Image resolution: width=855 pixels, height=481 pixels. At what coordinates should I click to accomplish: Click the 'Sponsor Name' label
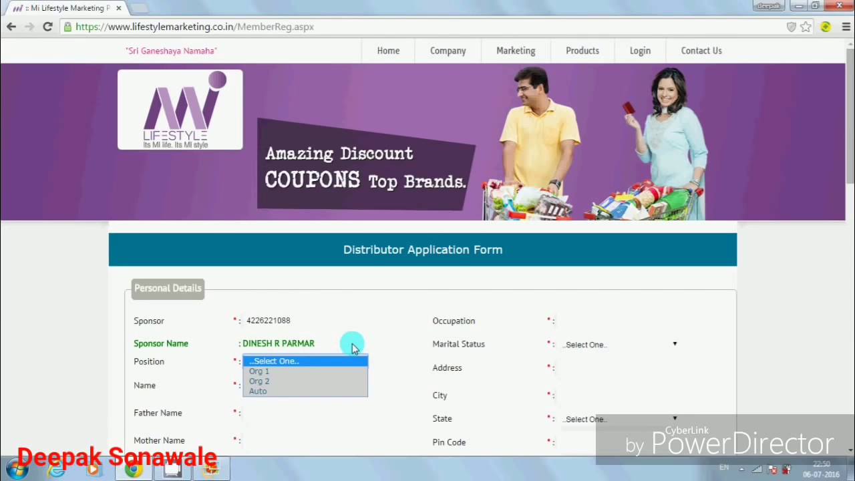(161, 343)
